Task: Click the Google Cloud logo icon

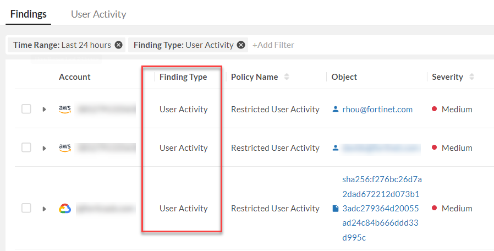Action: (65, 209)
